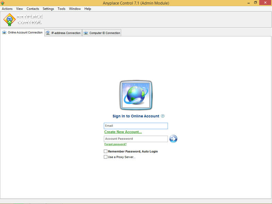Screen dimensions: 272x204
Task: Switch to Computer ID Connection tab
Action: point(102,33)
